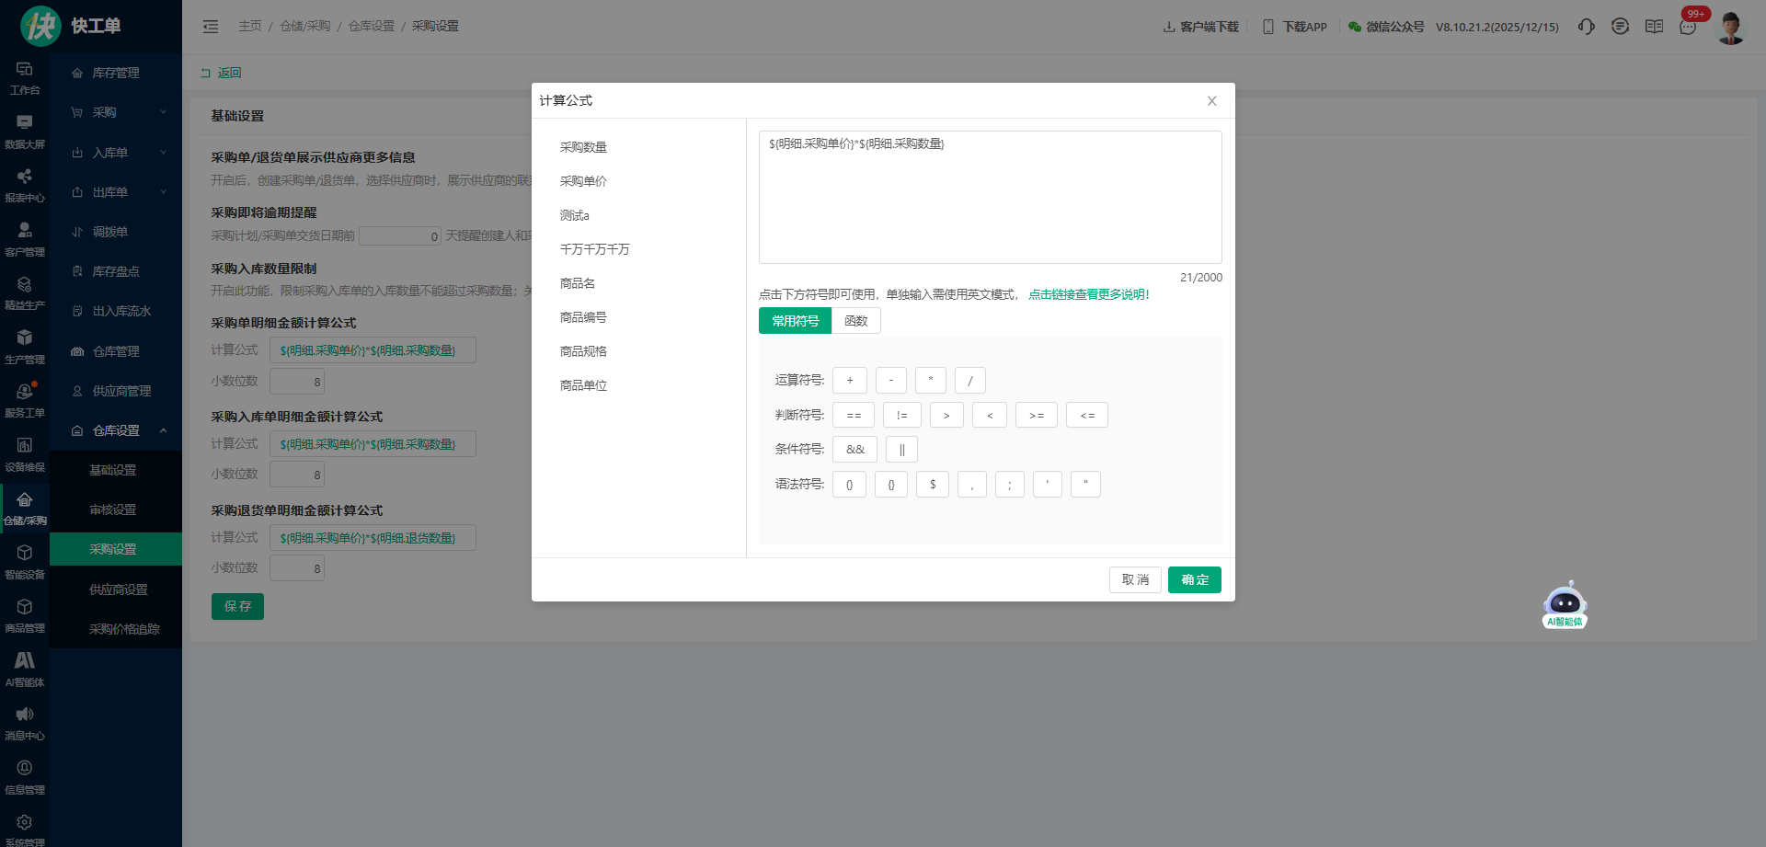The height and width of the screenshot is (847, 1766).
Task: Click 确定 to confirm formula
Action: (x=1194, y=580)
